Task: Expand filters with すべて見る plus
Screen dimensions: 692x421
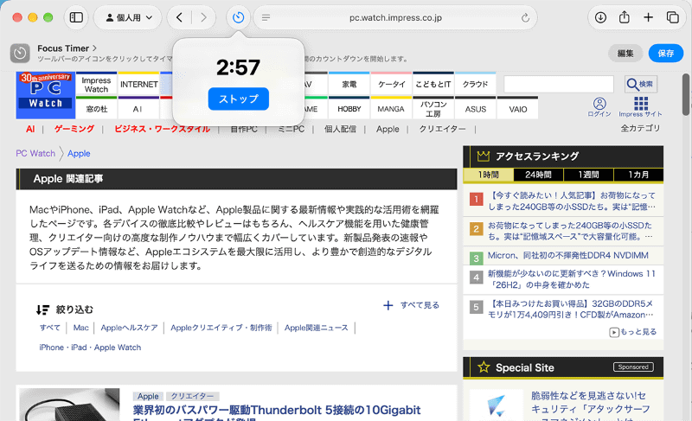Action: click(x=411, y=305)
